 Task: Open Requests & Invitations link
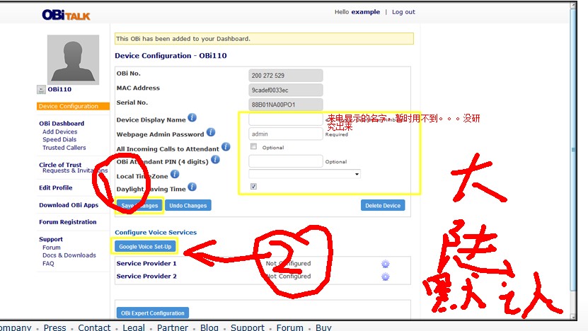point(75,170)
